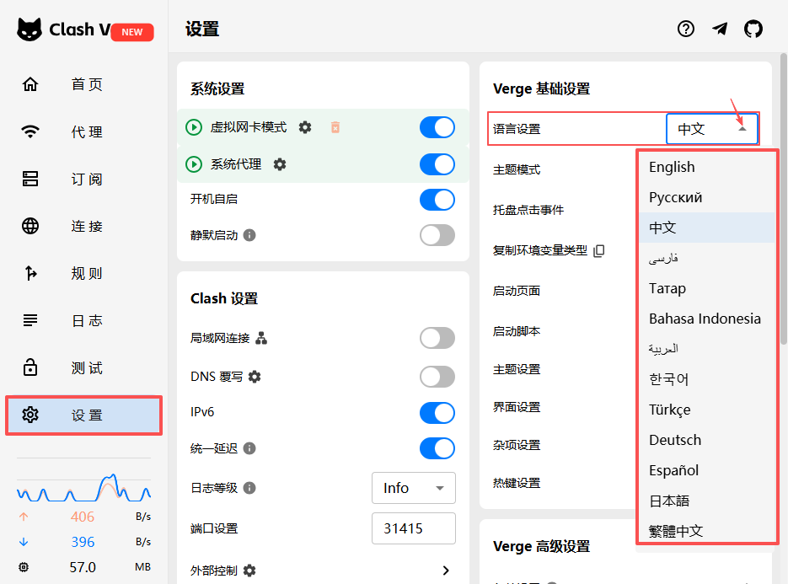Open the Telegram channel paper plane icon
The height and width of the screenshot is (584, 788).
(x=720, y=29)
